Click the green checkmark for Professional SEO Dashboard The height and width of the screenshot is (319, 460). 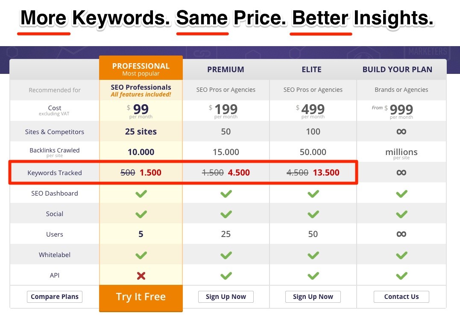coord(141,193)
